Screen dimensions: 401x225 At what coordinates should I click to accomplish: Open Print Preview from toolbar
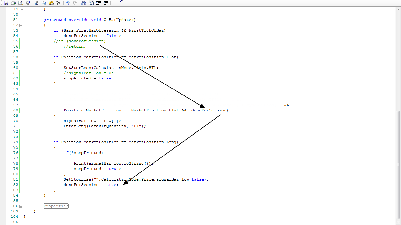[21, 3]
